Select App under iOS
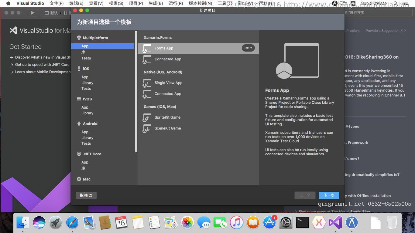This screenshot has width=415, height=233. point(85,77)
